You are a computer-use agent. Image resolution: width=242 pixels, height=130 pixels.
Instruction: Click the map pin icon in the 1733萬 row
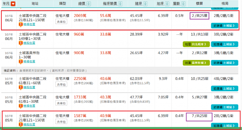[21, 106]
